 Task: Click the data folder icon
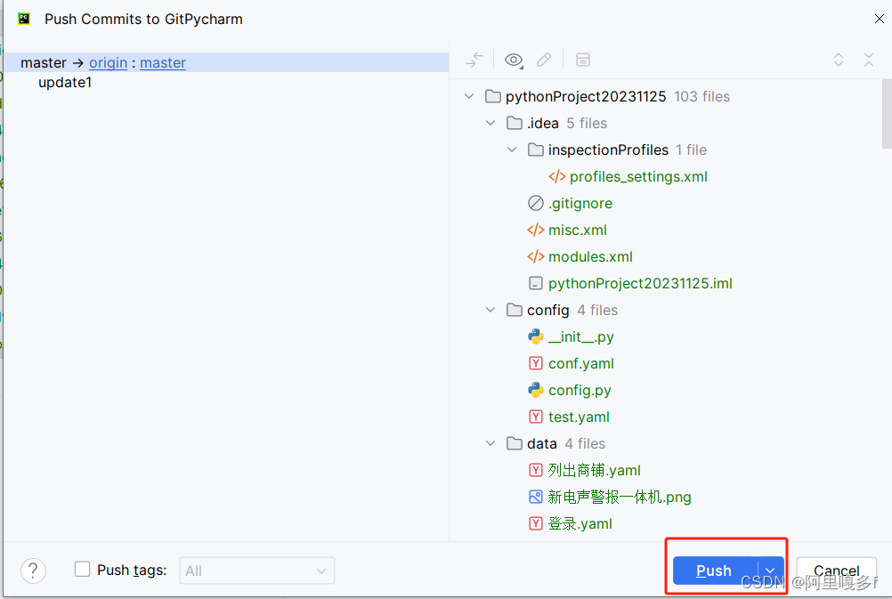515,444
